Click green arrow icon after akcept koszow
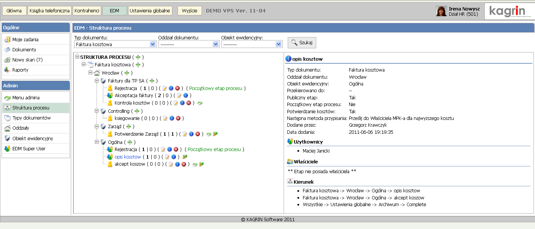 (x=195, y=164)
